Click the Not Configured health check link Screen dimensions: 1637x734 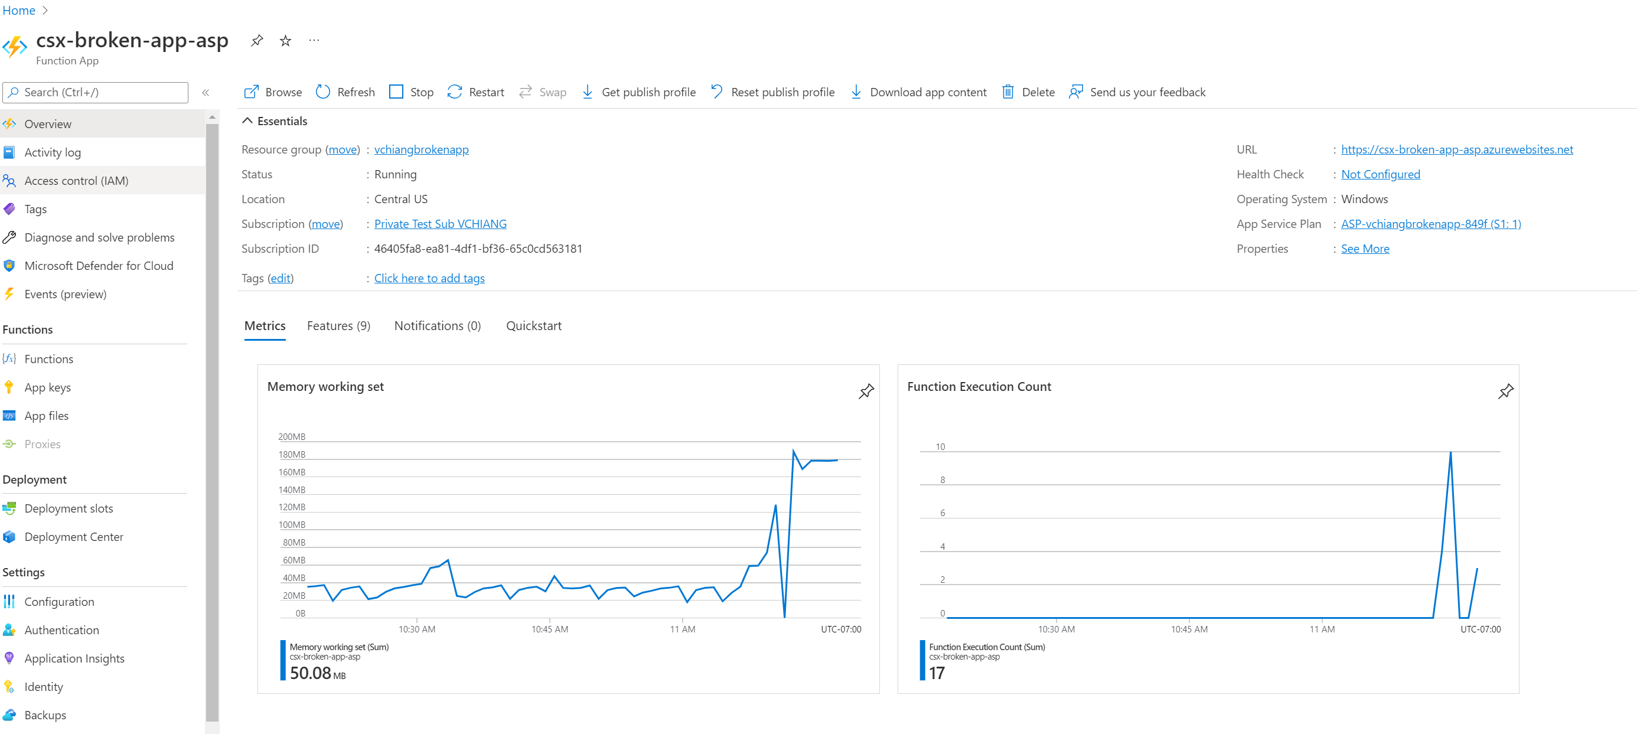coord(1380,174)
